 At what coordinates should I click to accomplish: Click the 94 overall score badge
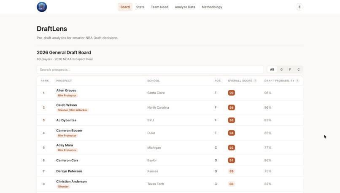[231, 133]
